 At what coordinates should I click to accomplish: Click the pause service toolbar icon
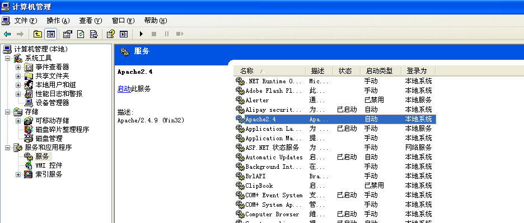pyautogui.click(x=167, y=34)
